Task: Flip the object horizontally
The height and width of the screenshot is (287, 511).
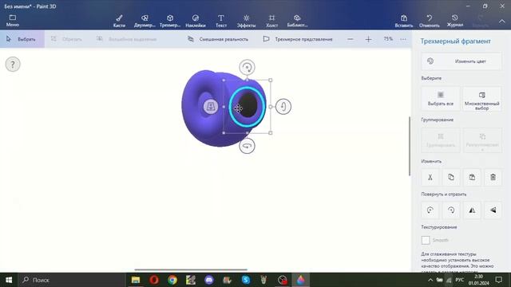Action: tap(472, 210)
